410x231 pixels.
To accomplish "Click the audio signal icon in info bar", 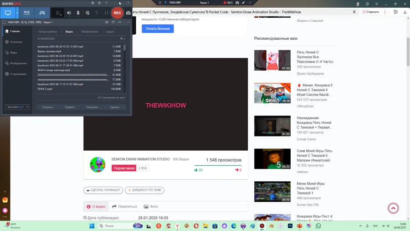I will click(x=120, y=22).
